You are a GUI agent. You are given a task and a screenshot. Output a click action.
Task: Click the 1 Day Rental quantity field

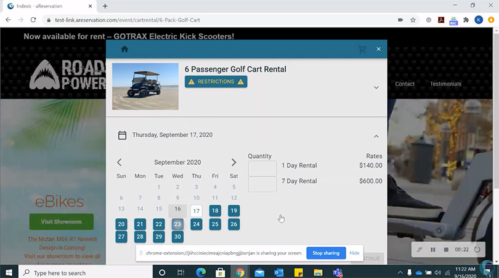[x=262, y=169]
